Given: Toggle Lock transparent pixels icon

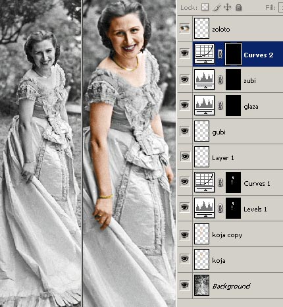Looking at the screenshot, I should [x=205, y=7].
